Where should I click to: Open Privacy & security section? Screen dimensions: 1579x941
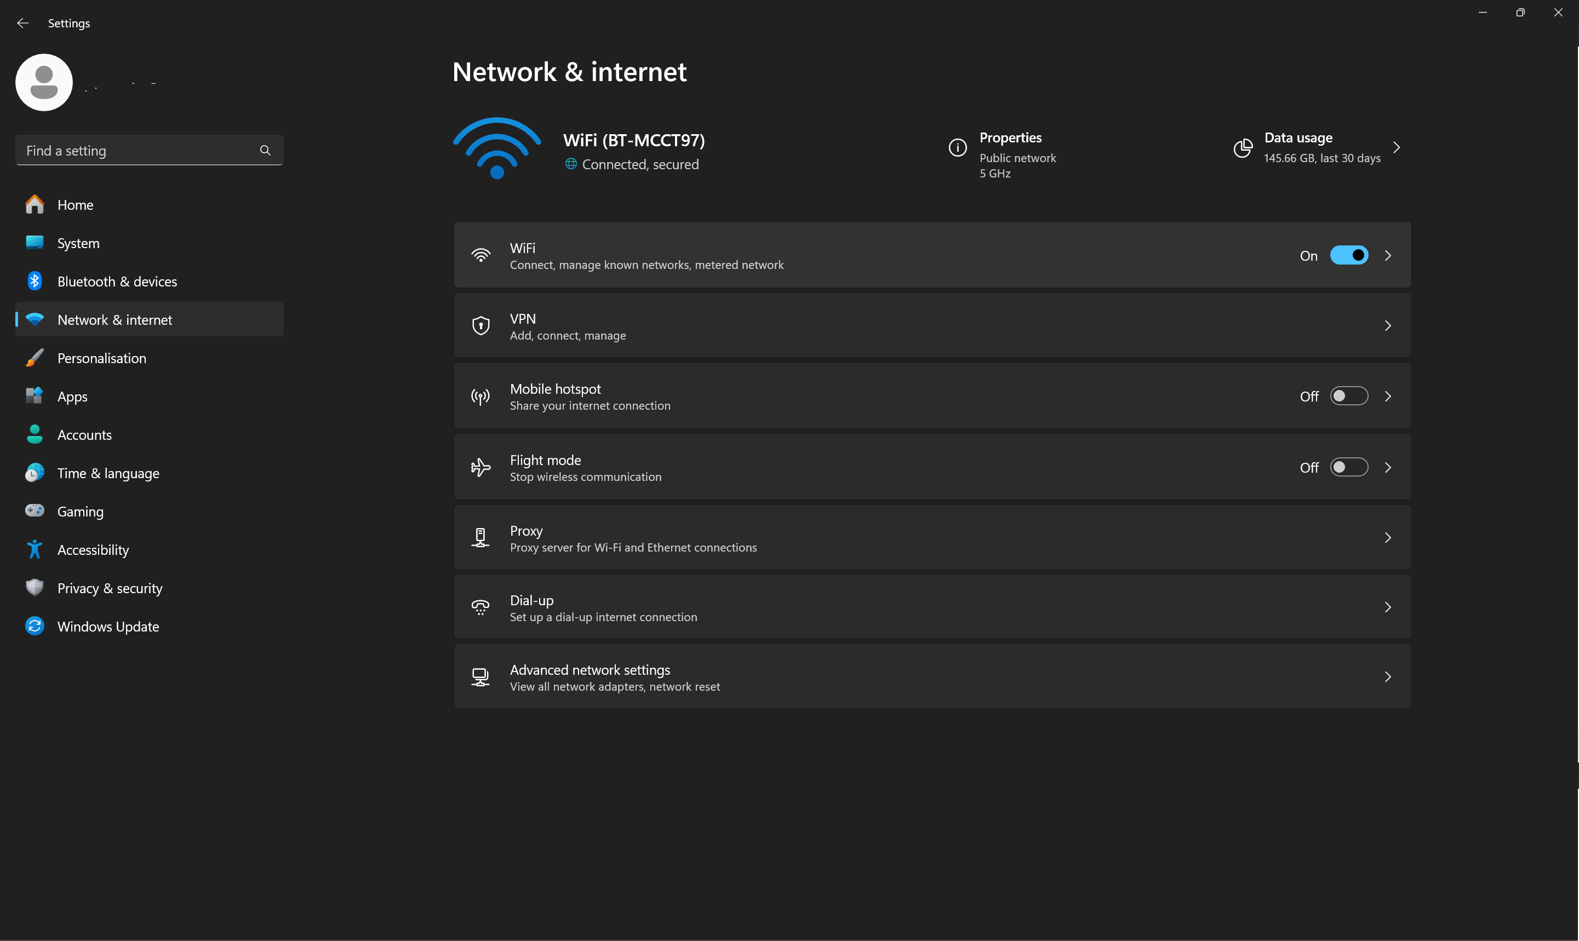coord(109,588)
